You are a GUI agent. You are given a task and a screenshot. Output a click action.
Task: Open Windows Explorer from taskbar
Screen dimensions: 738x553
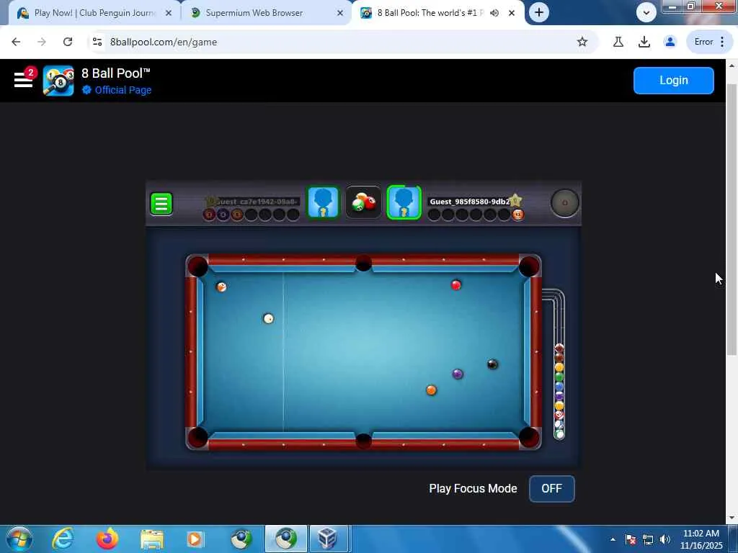click(151, 539)
